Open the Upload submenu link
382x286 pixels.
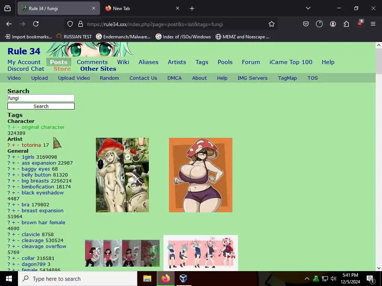(40, 78)
